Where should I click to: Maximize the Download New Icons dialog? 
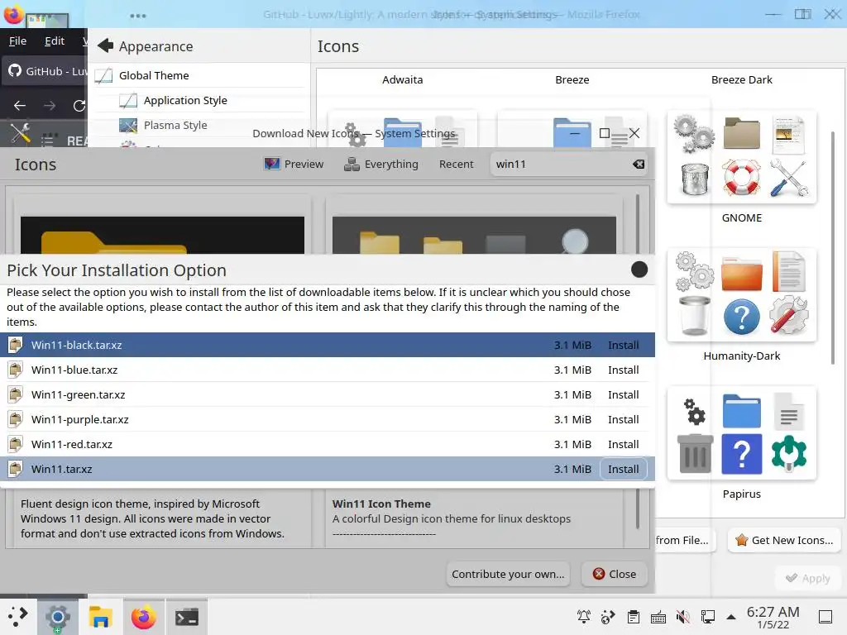[x=605, y=133]
